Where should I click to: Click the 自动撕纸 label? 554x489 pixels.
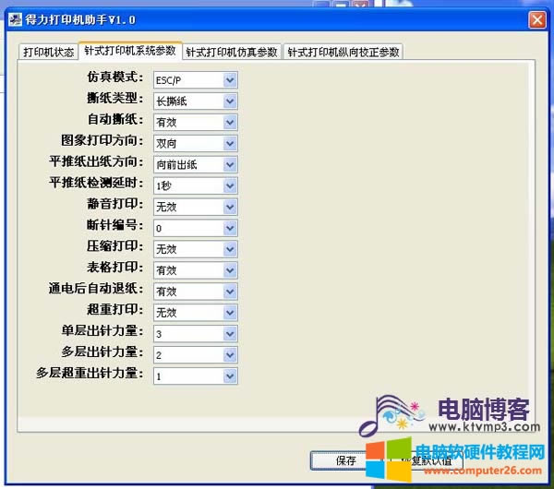click(115, 119)
